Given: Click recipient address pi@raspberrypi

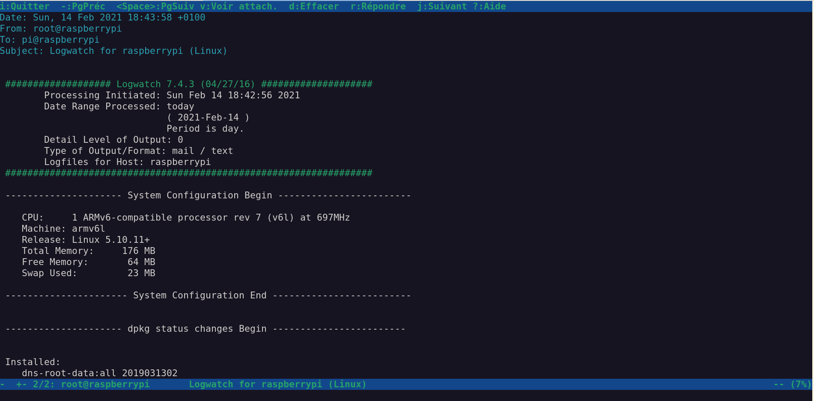Looking at the screenshot, I should click(x=60, y=40).
